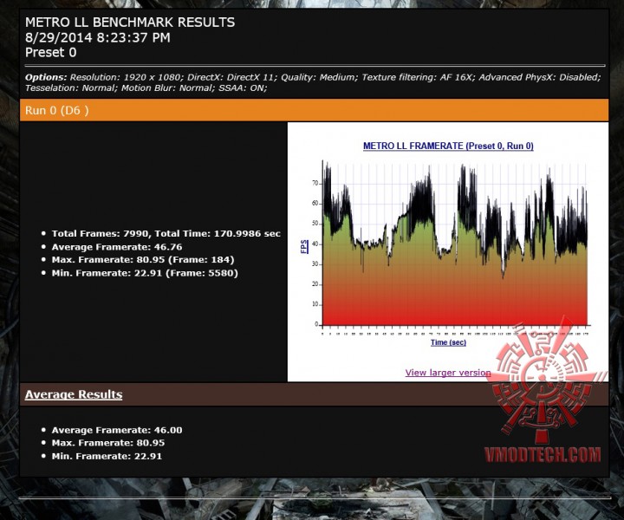Click the Min. Framerate 22.91 (Frame: 5580) line
Viewport: 624px width, 520px height.
coord(145,273)
